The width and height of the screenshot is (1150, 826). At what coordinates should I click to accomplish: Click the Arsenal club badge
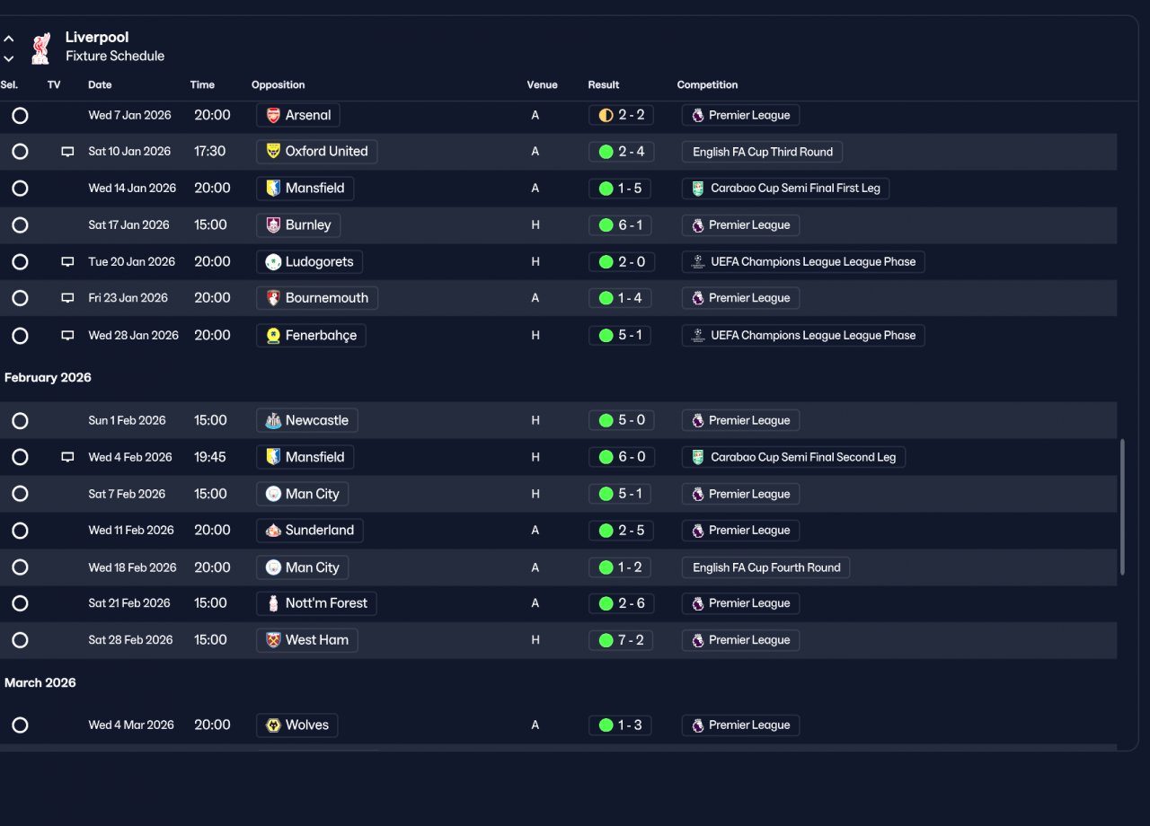(x=273, y=115)
